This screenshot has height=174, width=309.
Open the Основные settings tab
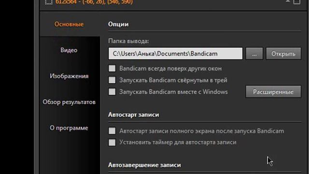[69, 24]
